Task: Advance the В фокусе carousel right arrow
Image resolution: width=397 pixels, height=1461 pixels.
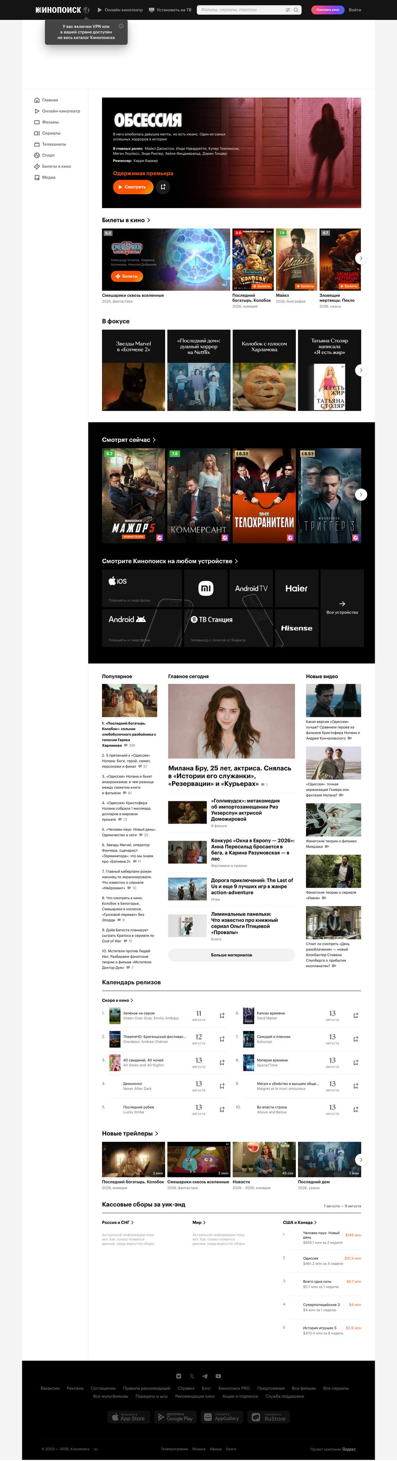Action: [x=361, y=370]
